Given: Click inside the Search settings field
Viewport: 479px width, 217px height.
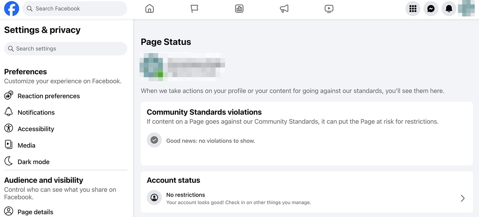Looking at the screenshot, I should 65,48.
